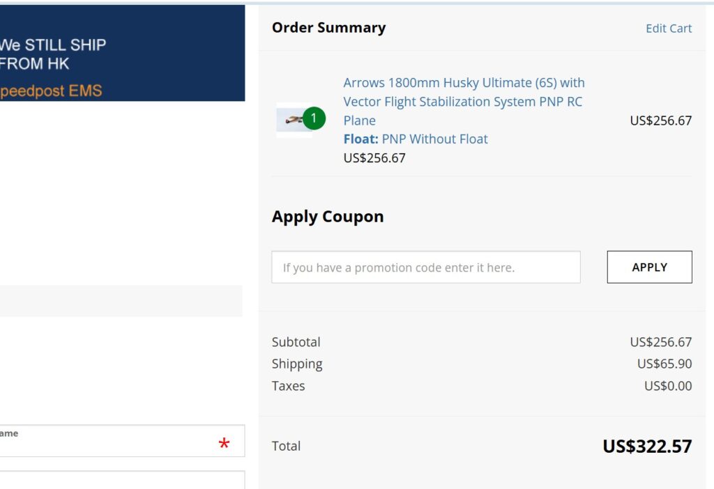The height and width of the screenshot is (489, 714).
Task: Click the "We STILL SHIP FROM HK" banner
Action: point(56,54)
